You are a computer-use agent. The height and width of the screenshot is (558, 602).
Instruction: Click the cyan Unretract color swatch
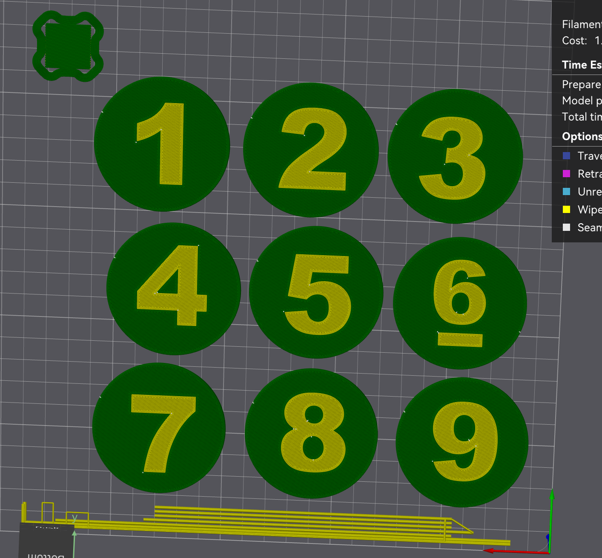pos(566,192)
